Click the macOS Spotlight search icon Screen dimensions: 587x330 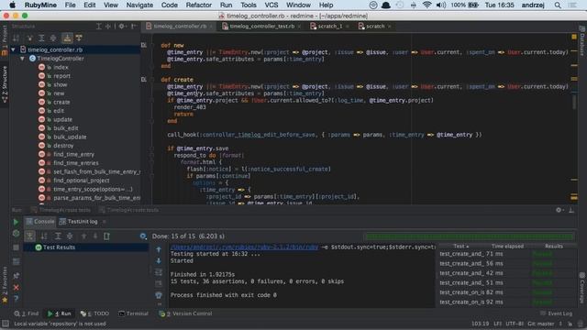pyautogui.click(x=558, y=5)
